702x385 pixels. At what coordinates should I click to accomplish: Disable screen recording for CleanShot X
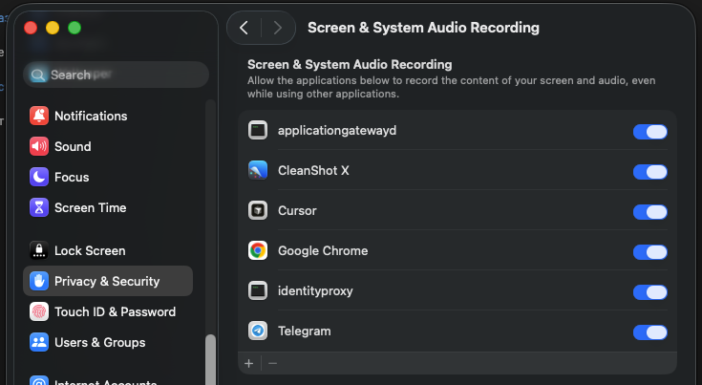pyautogui.click(x=649, y=171)
